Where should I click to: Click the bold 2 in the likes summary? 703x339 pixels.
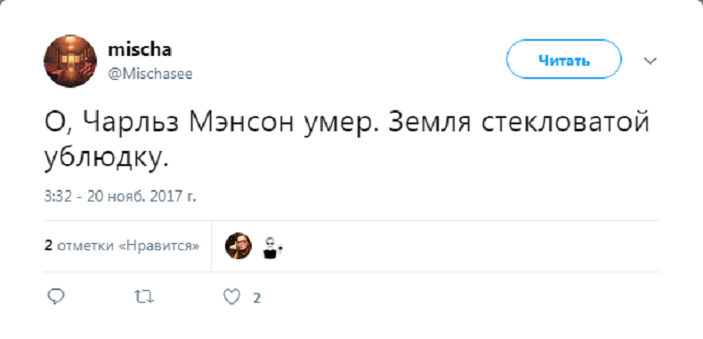(x=48, y=246)
